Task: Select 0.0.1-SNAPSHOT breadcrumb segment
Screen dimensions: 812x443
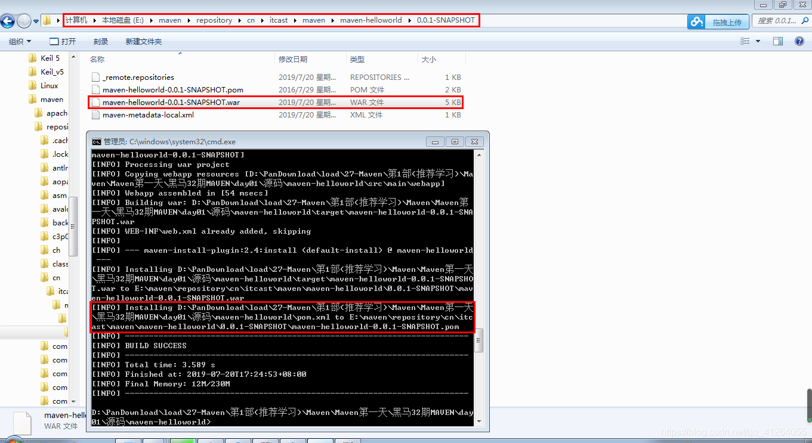Action: pos(446,20)
